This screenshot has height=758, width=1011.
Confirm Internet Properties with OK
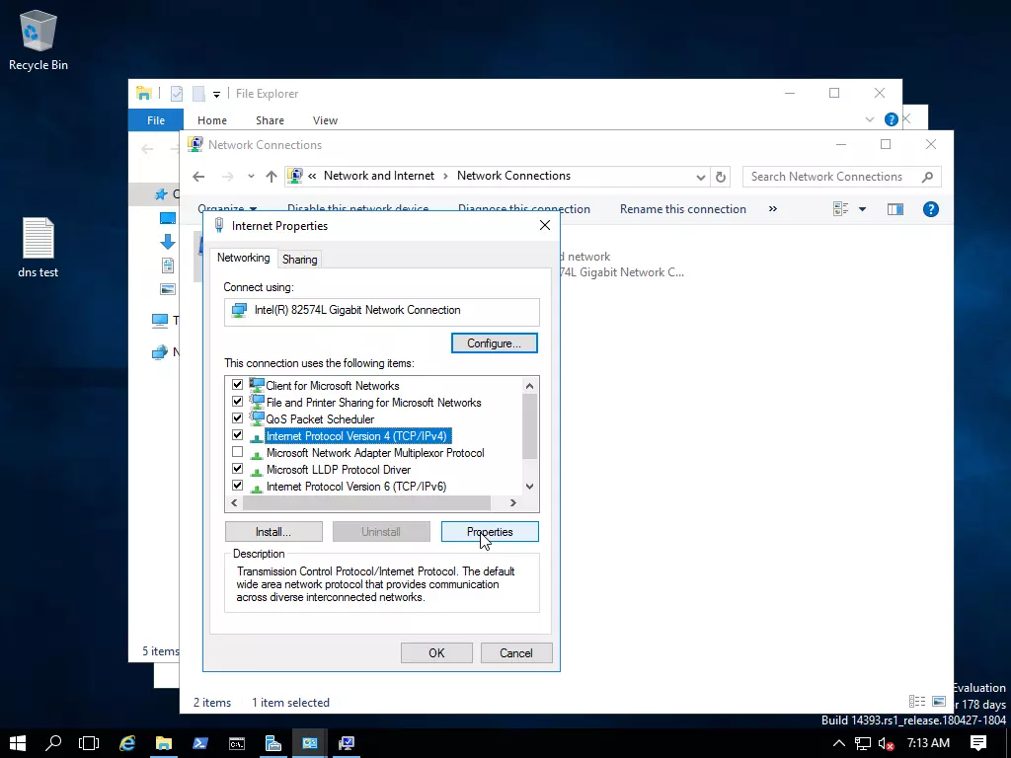coord(436,653)
